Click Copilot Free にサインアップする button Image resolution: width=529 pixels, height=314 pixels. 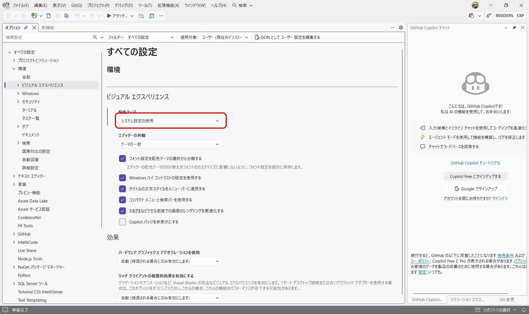tap(475, 176)
